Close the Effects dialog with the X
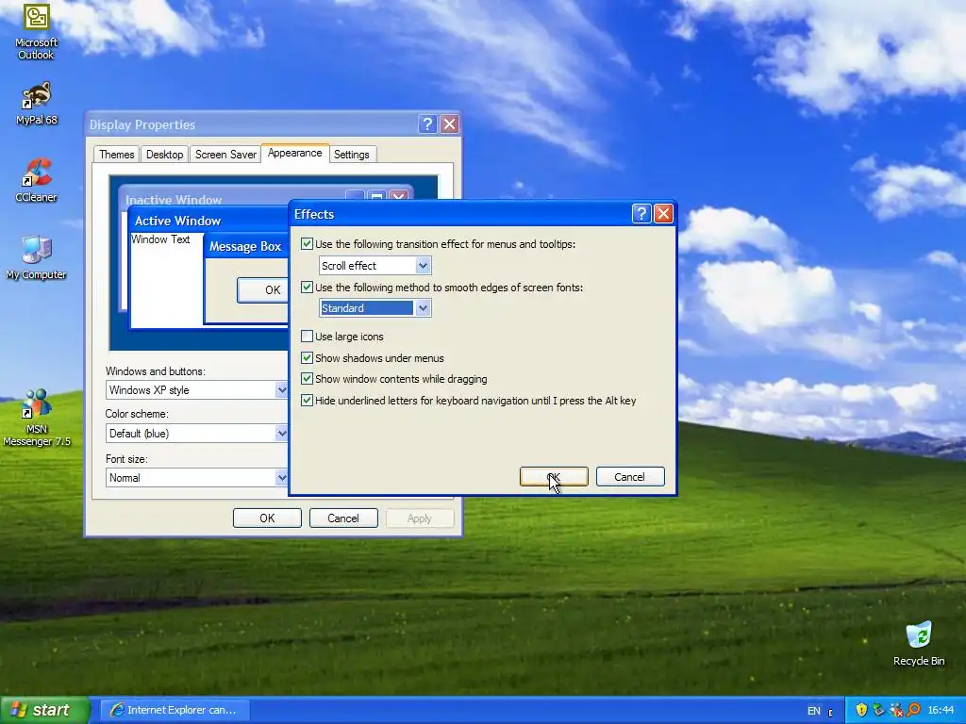Screen dimensions: 966x724 point(663,214)
